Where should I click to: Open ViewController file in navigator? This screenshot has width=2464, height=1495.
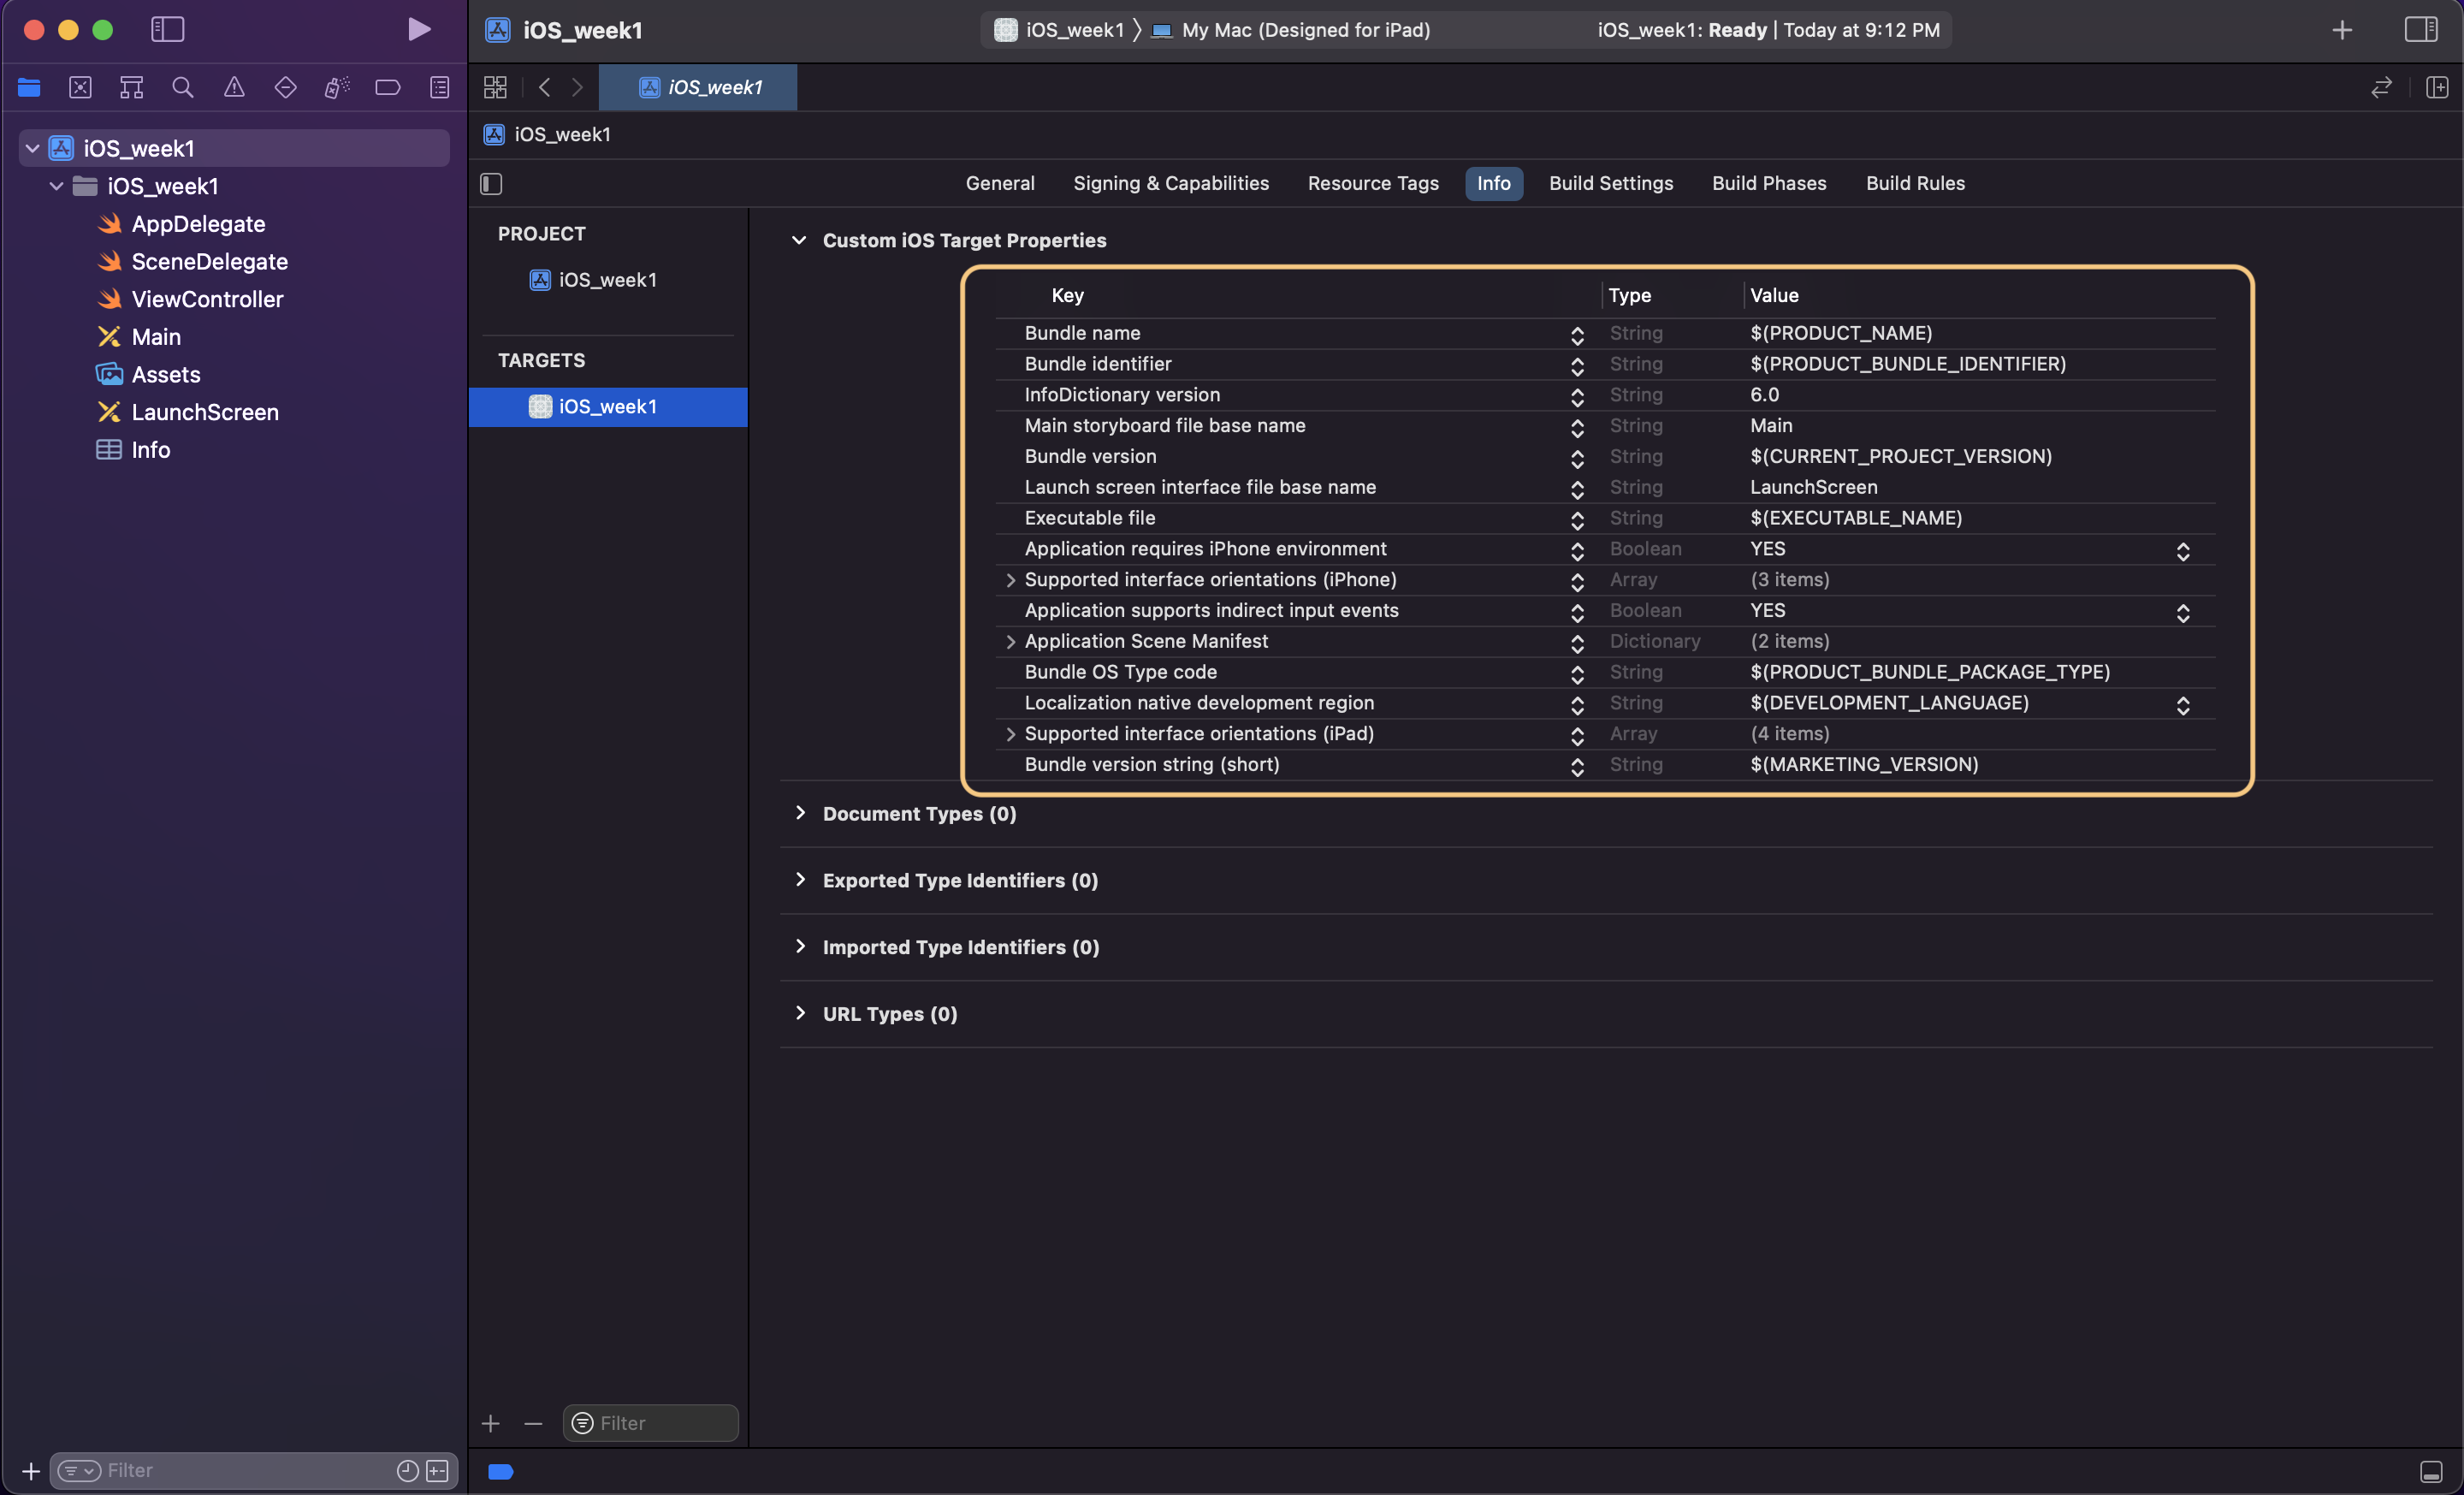pyautogui.click(x=207, y=299)
